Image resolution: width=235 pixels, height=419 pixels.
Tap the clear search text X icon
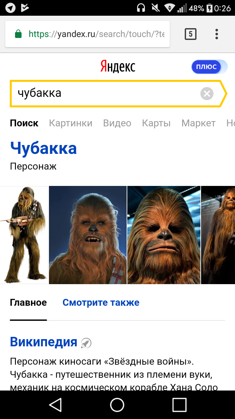point(207,94)
